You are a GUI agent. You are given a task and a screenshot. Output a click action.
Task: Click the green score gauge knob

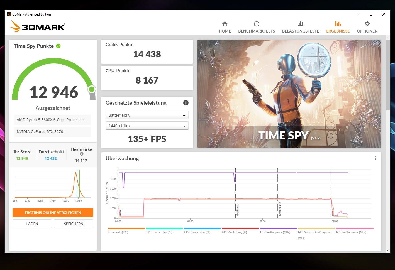pyautogui.click(x=92, y=89)
